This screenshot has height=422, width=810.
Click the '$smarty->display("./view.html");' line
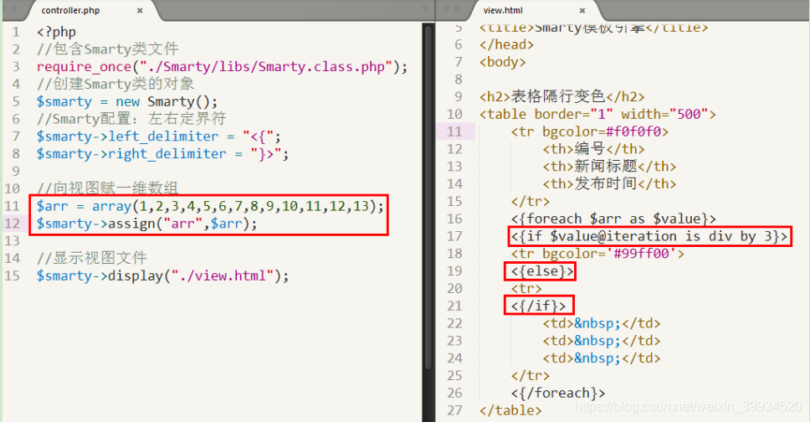coord(162,275)
